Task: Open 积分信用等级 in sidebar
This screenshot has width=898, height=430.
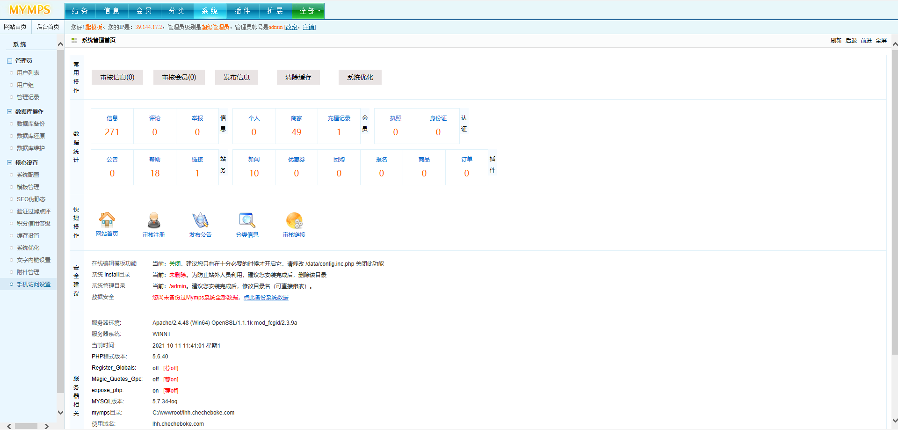Action: click(x=34, y=224)
